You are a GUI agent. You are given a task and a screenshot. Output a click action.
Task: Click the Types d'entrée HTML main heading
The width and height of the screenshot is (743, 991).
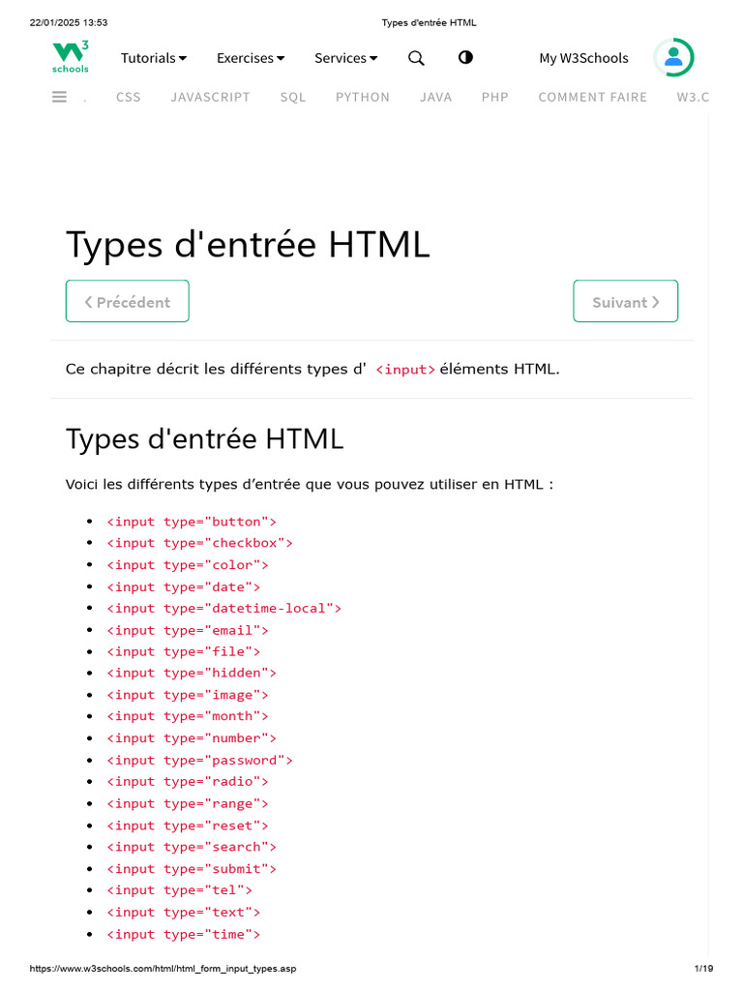[x=248, y=244]
